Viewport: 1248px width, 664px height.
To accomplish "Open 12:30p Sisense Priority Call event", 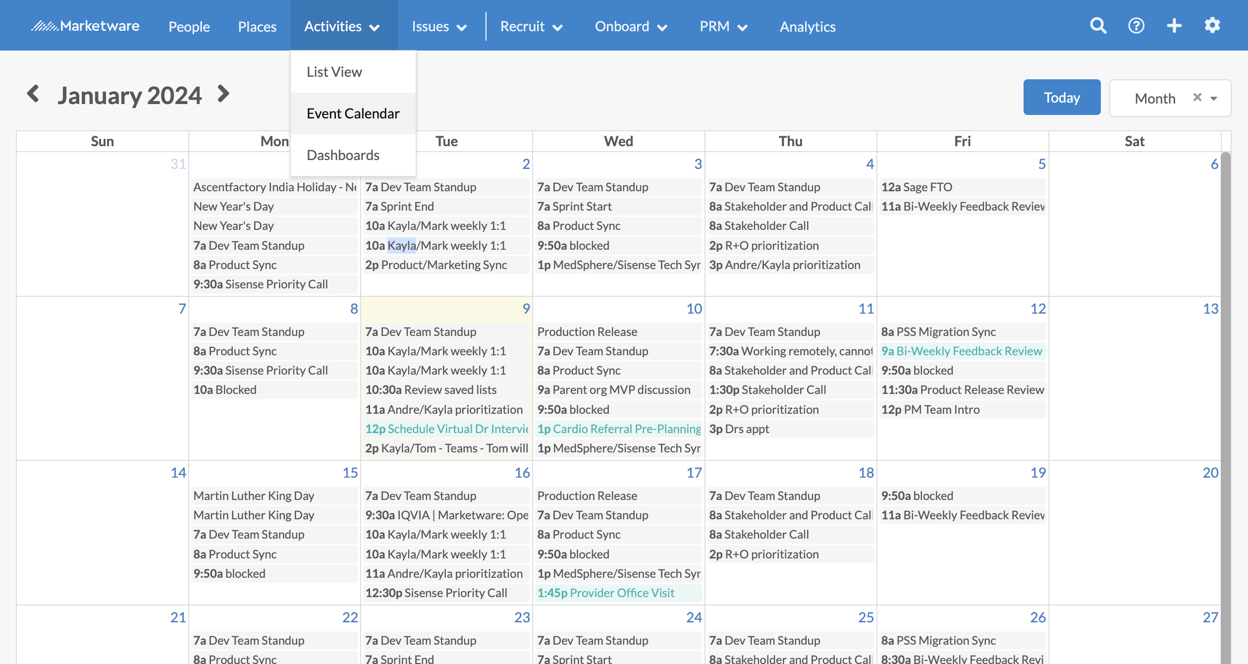I will click(446, 593).
